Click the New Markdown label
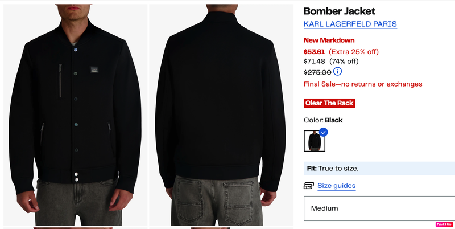Viewport: 455px width, 229px height. (329, 40)
